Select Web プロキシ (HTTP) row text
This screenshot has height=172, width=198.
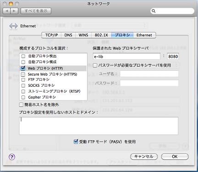pyautogui.click(x=45, y=68)
